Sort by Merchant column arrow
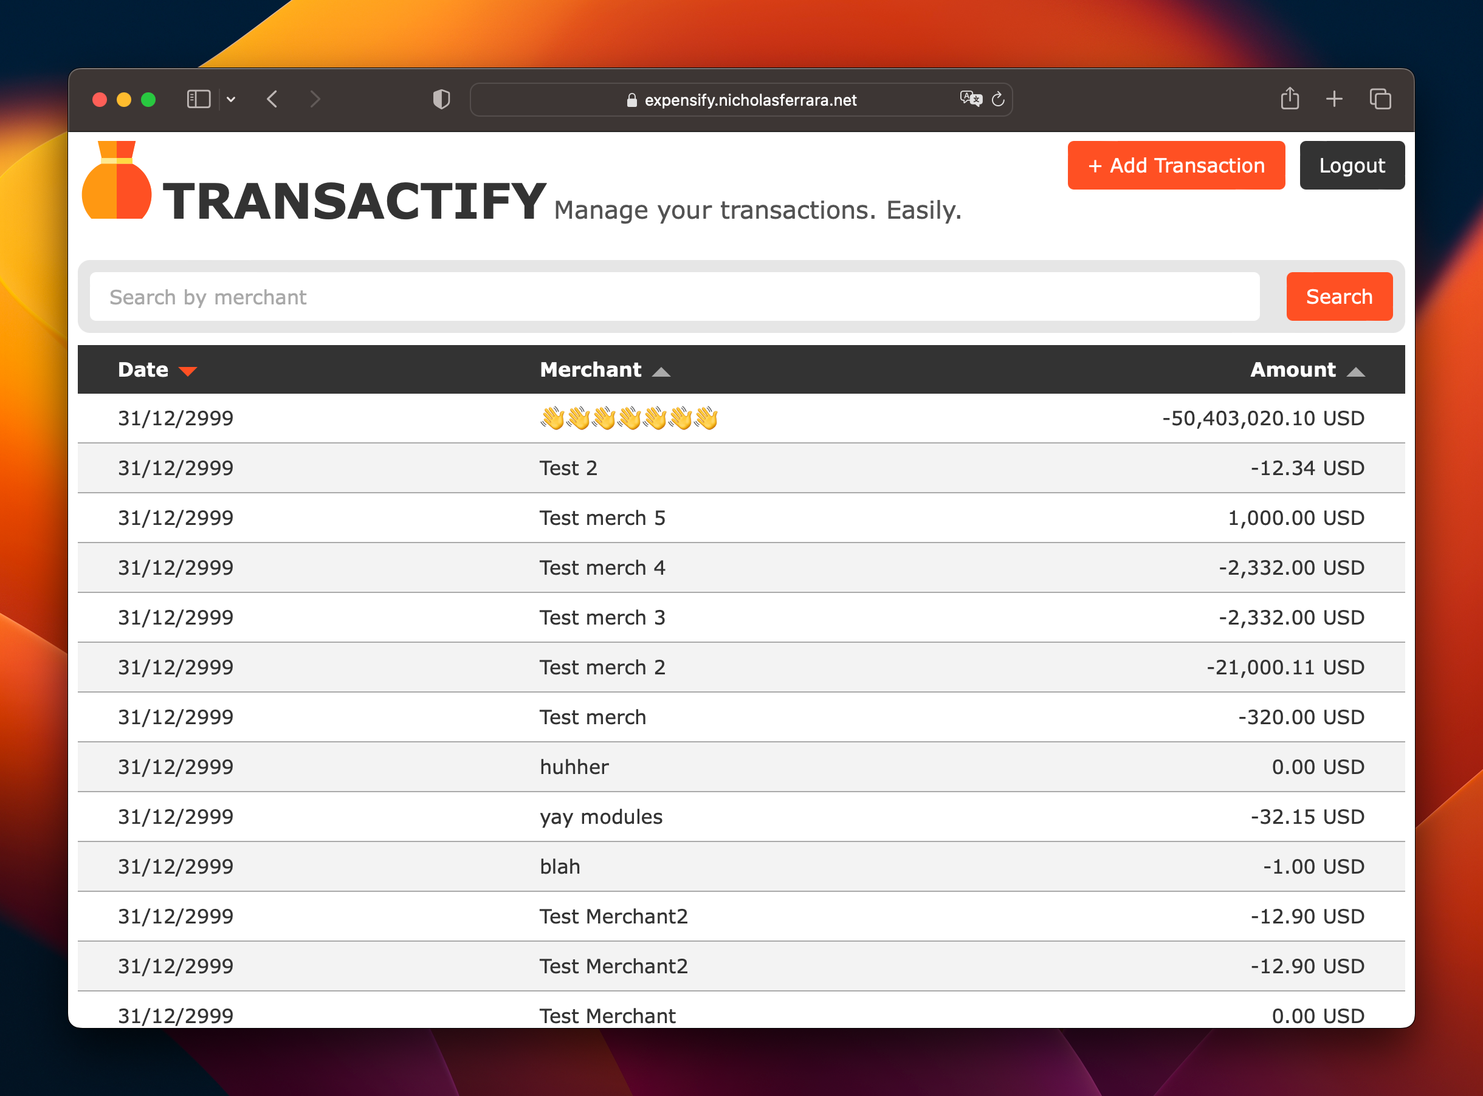Image resolution: width=1483 pixels, height=1096 pixels. 661,372
